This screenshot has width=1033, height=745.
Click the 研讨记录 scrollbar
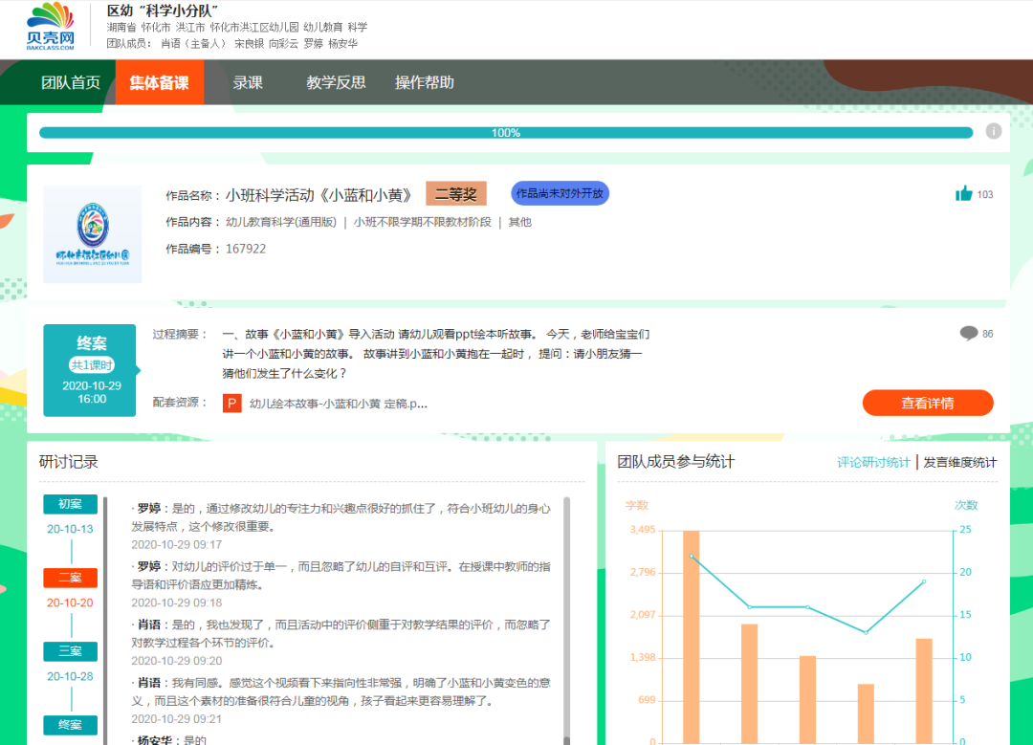tap(566, 621)
